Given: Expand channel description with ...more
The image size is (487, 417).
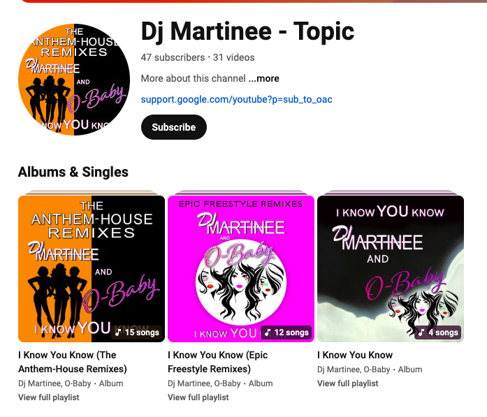Looking at the screenshot, I should (x=263, y=78).
